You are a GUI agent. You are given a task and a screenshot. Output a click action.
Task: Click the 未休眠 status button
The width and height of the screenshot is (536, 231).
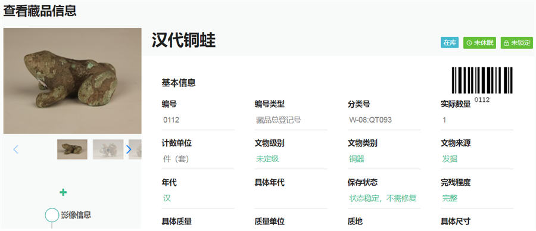click(x=479, y=43)
